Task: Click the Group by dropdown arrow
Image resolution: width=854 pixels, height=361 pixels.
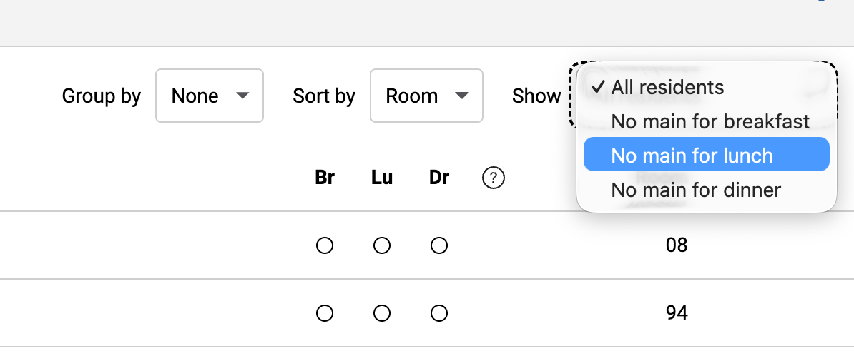Action: point(242,96)
